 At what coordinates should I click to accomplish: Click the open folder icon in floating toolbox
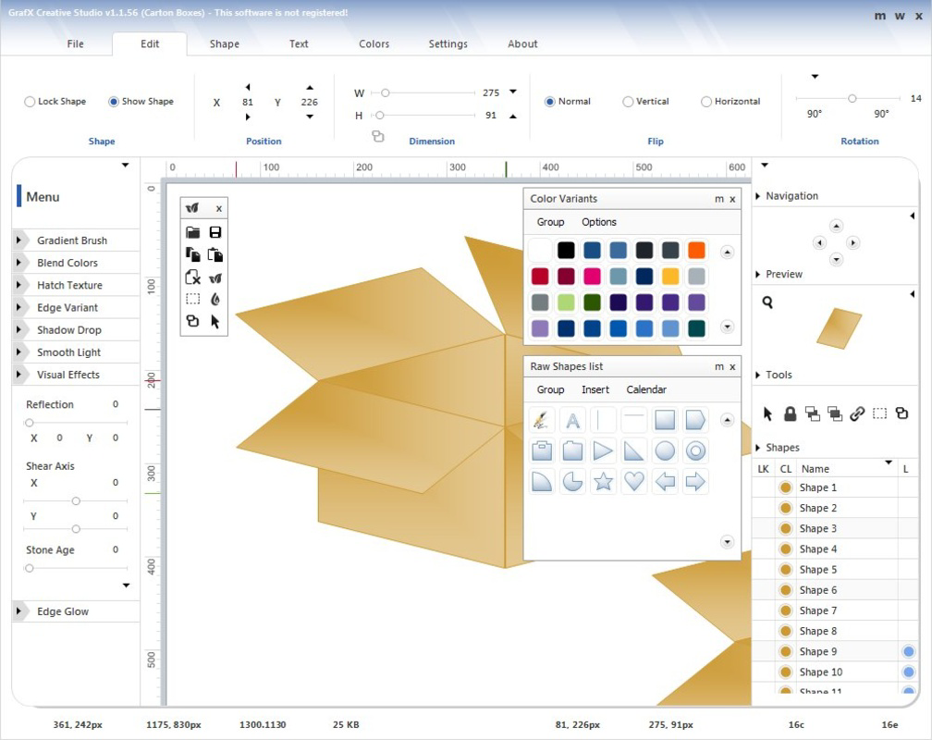pos(192,232)
